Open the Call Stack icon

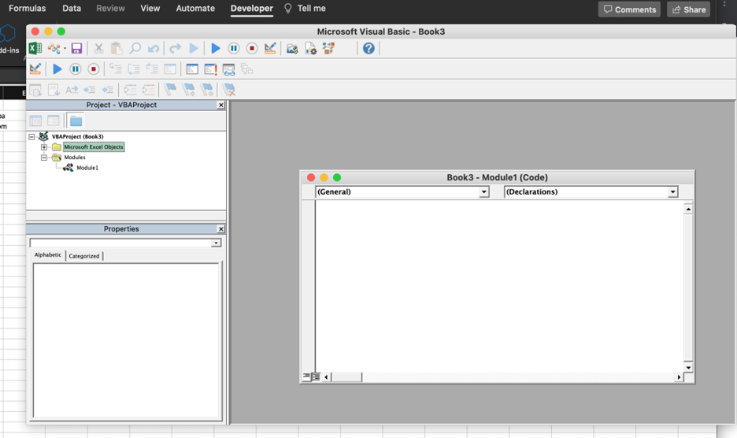(x=246, y=69)
